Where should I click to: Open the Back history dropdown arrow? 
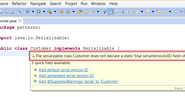pyautogui.click(x=170, y=12)
